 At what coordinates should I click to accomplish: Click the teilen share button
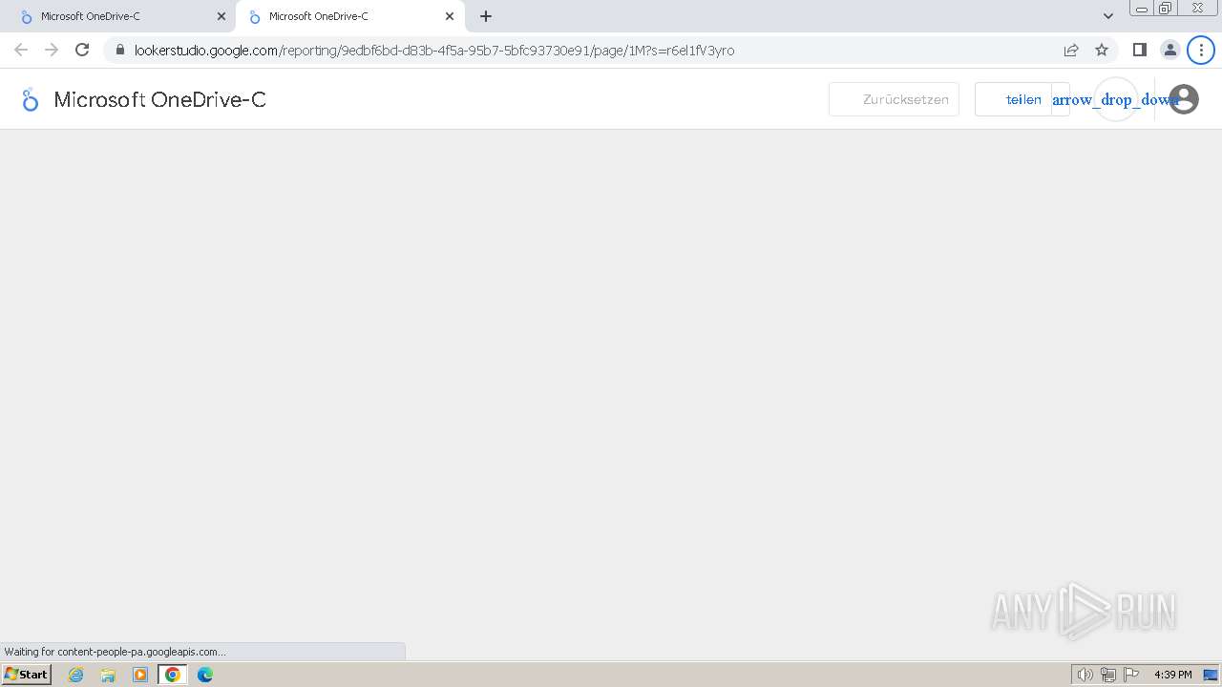pos(1014,99)
